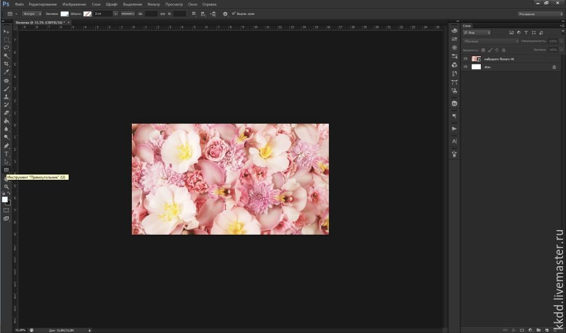Select the Blur tool
The width and height of the screenshot is (566, 333).
[x=7, y=129]
